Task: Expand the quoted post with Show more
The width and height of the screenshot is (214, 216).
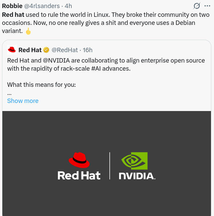Action: tap(23, 101)
